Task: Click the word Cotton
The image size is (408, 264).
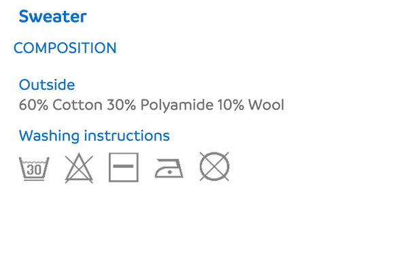Action: 78,105
